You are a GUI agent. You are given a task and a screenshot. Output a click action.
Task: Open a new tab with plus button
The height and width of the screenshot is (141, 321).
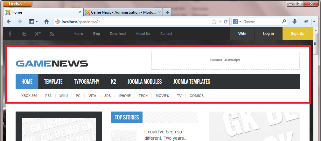[167, 12]
